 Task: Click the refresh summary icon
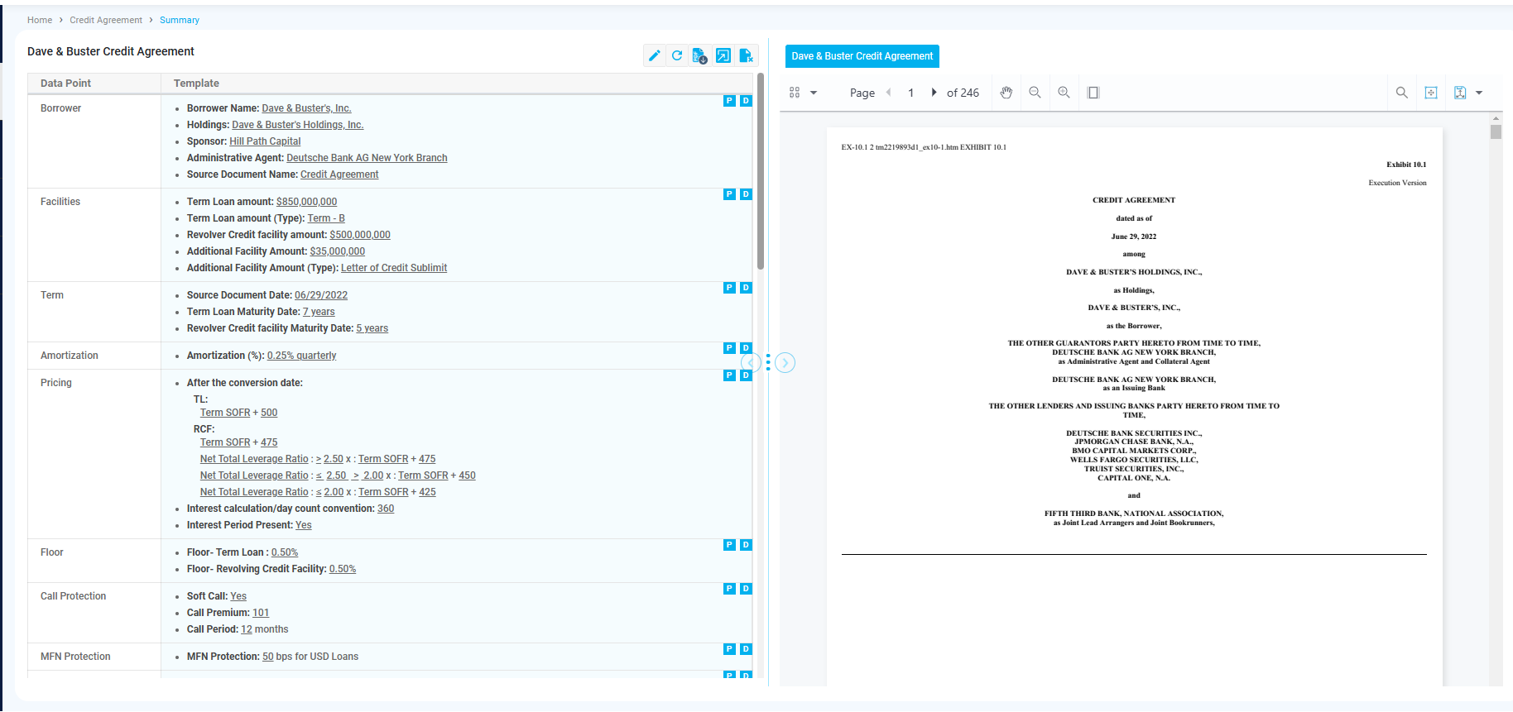click(677, 55)
